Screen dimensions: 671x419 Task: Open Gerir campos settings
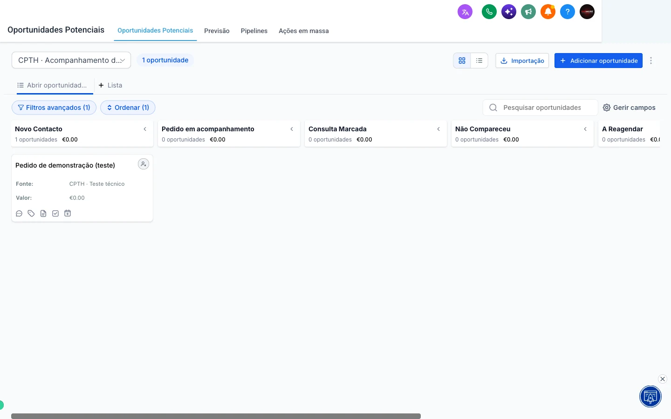pos(629,108)
